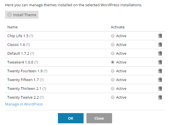Confirm with the OK button
Viewport: 170px width, 125px height.
71,118
